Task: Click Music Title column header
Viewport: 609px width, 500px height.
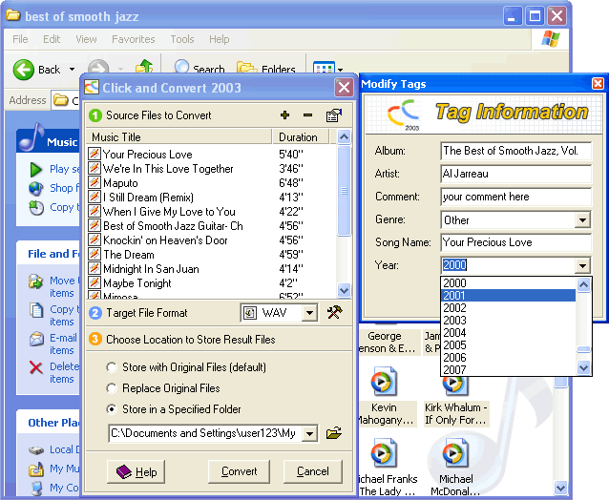Action: point(179,137)
